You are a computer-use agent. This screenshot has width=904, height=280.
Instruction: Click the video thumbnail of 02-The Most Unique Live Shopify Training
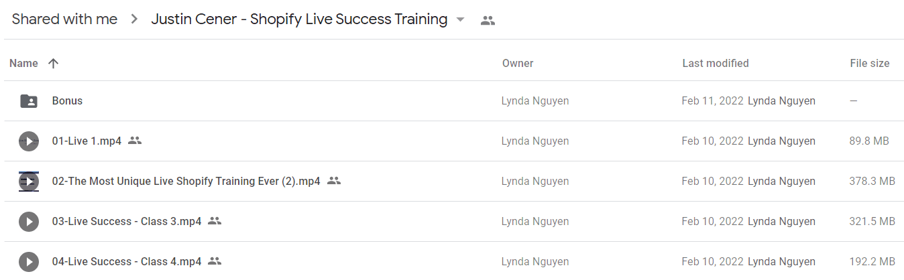(x=29, y=182)
